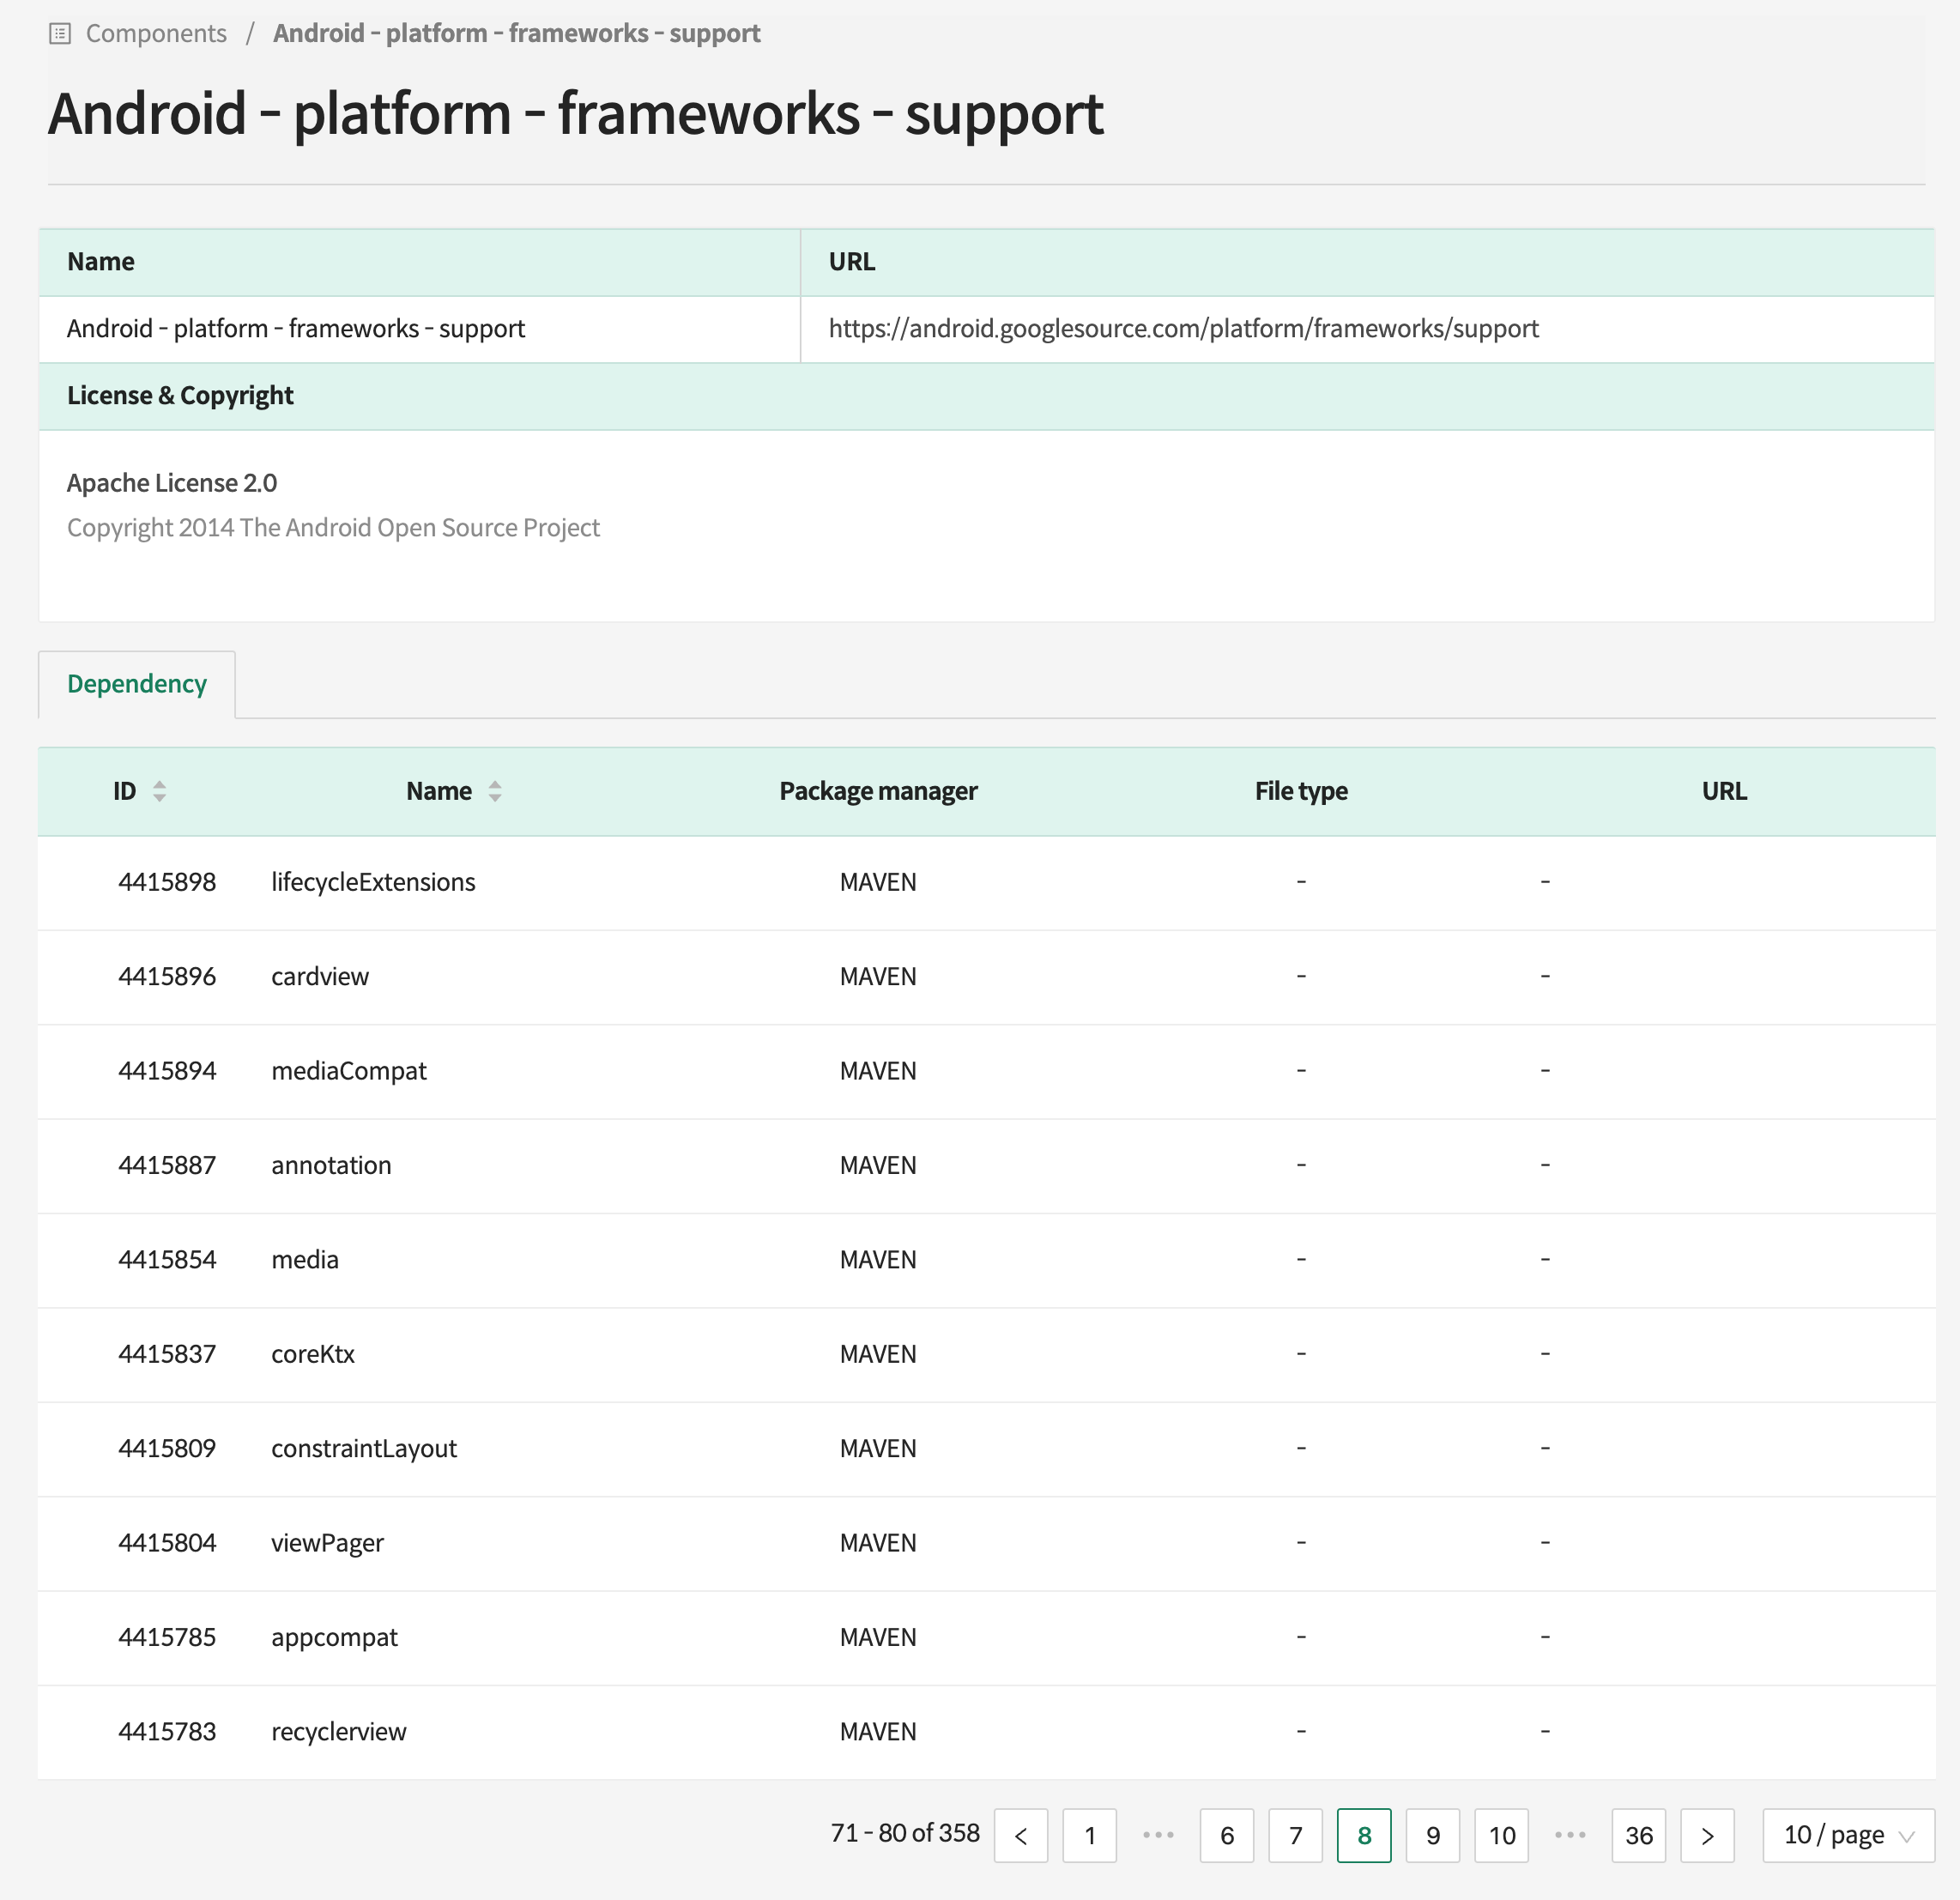Go to next page using right chevron
1960x1900 pixels.
(1707, 1835)
